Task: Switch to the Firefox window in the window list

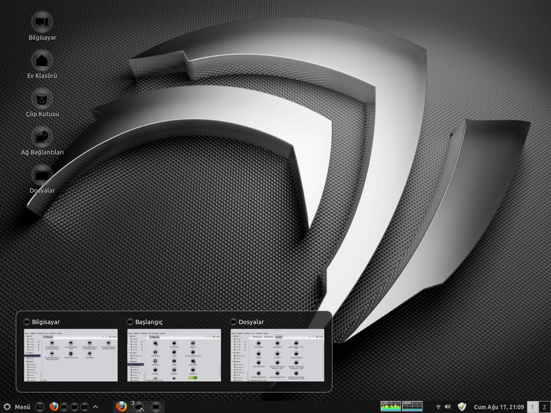Action: 121,407
